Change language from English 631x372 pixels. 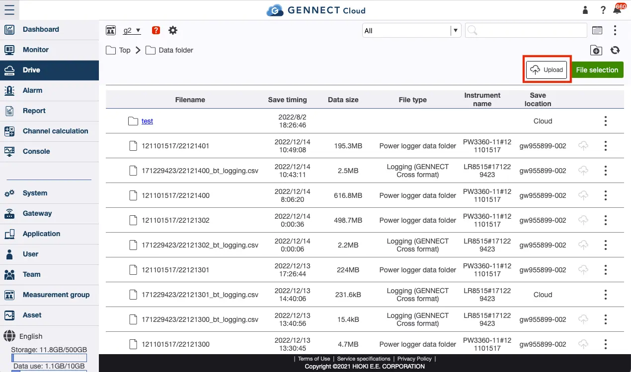click(x=23, y=336)
